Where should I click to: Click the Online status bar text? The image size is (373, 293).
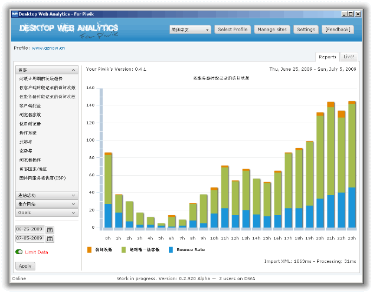pos(19,278)
